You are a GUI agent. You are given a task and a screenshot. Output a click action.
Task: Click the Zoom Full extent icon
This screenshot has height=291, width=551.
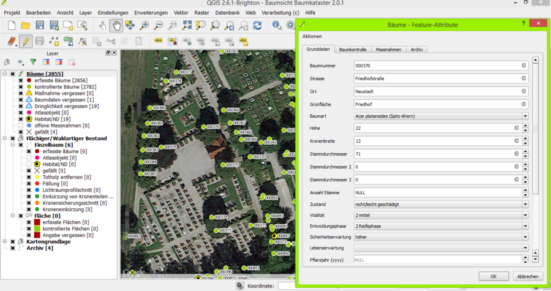[186, 25]
